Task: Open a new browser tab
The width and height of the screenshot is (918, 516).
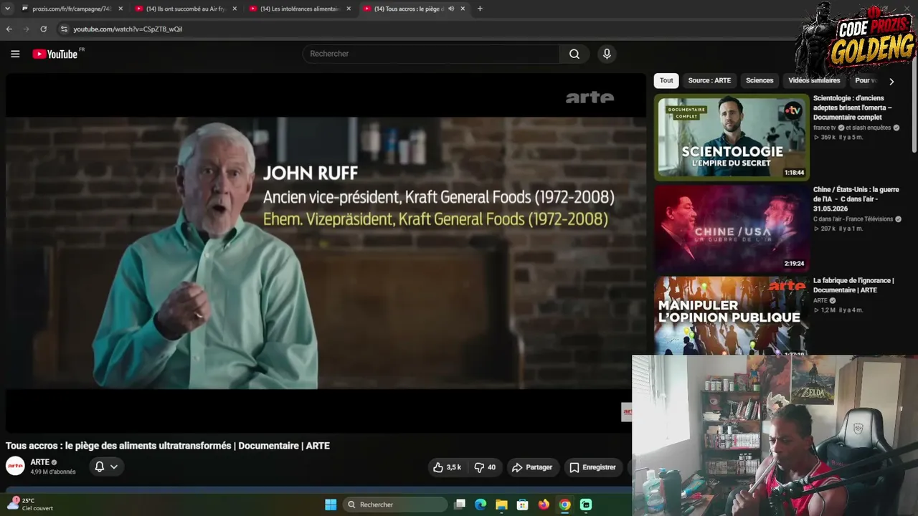Action: coord(480,9)
